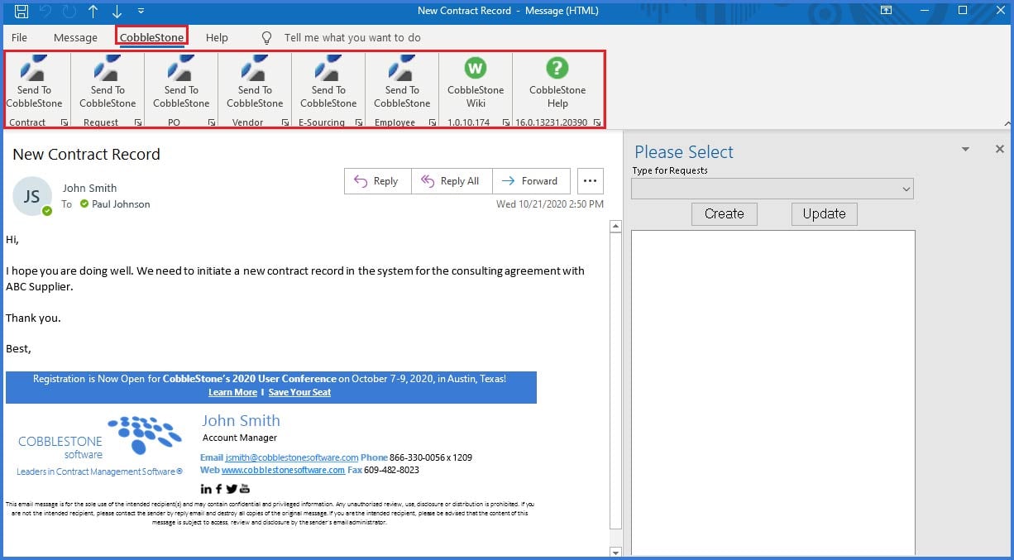Open the YouTube icon in signature
This screenshot has height=560, width=1014.
[245, 489]
